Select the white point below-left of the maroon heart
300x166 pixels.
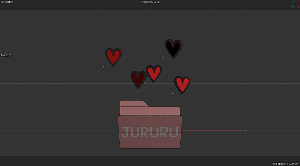[x=129, y=88]
